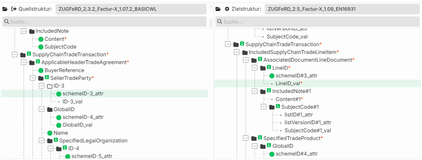Open source structure ZUGFeRD_2.3.2 BASICWL field
Screen dimensions: 422x160
pyautogui.click(x=131, y=9)
